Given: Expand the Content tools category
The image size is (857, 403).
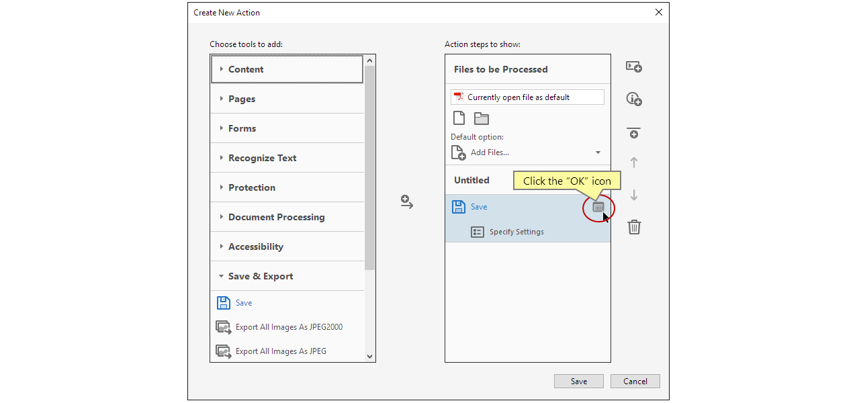Looking at the screenshot, I should click(246, 69).
